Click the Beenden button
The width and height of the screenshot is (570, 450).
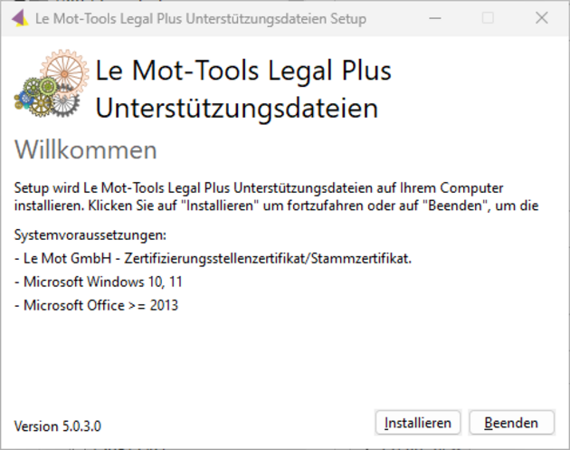511,423
